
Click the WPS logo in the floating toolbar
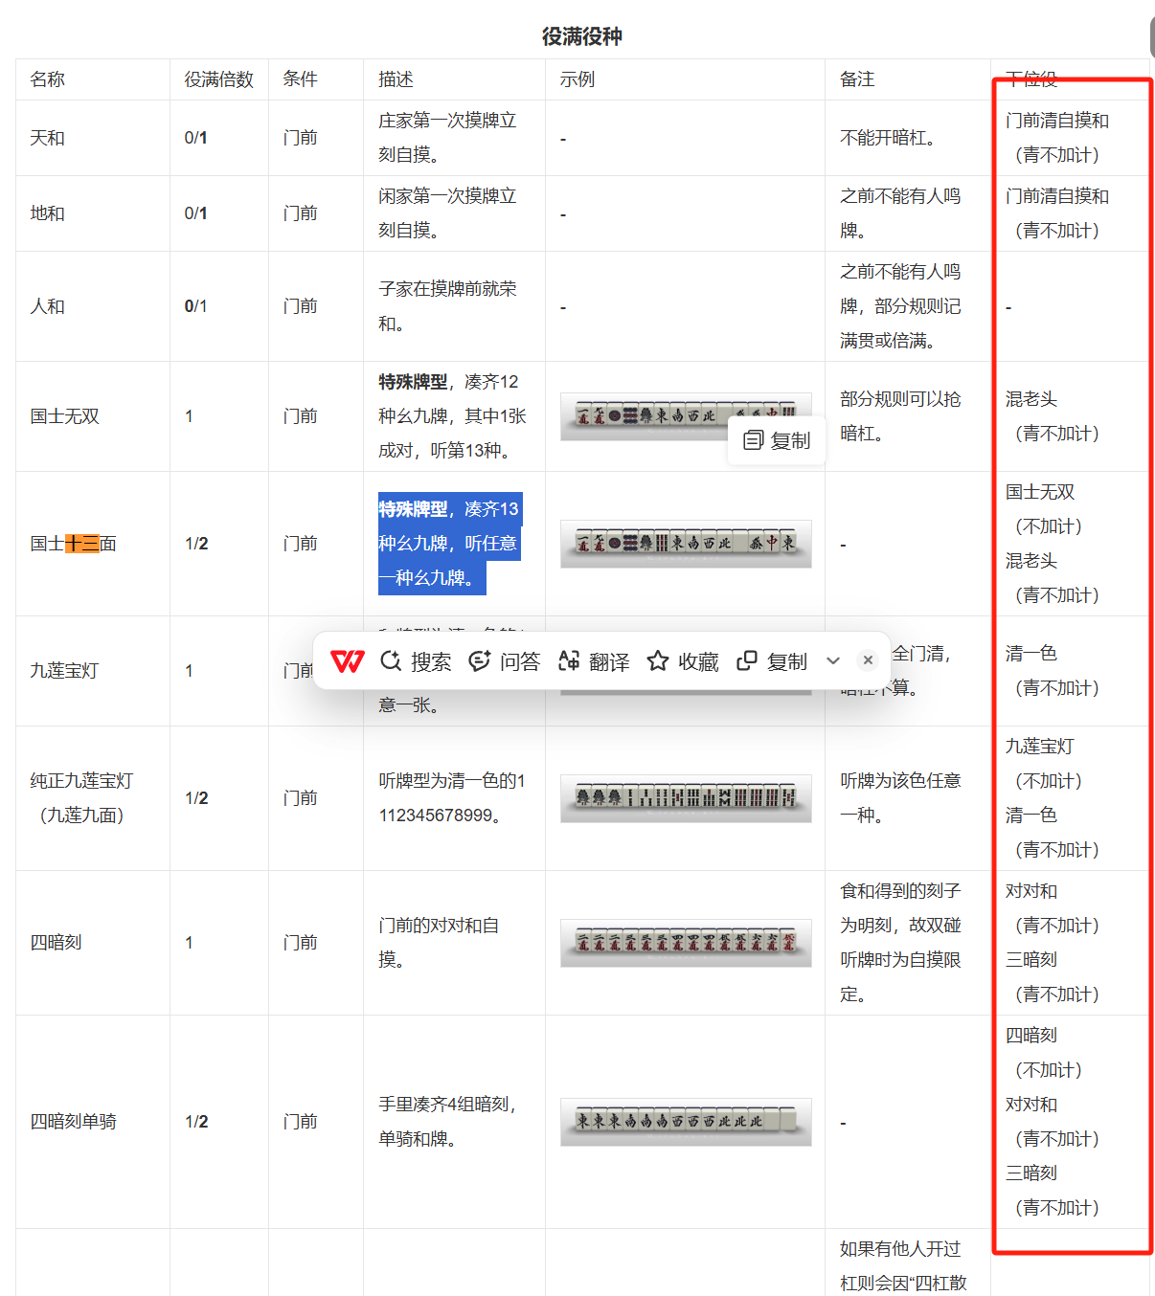click(x=347, y=661)
